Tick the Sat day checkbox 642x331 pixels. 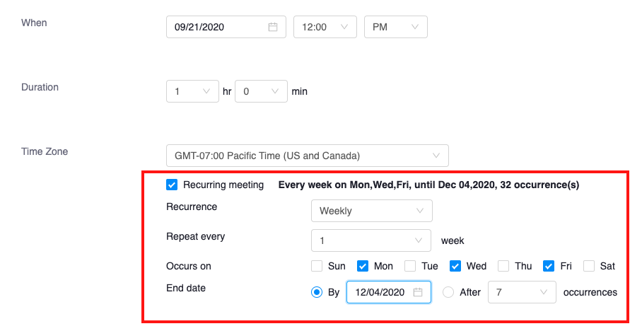(589, 266)
